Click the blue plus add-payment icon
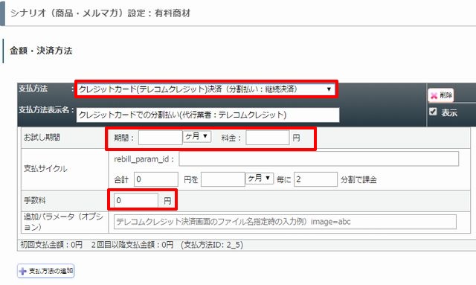This screenshot has width=476, height=285. click(x=23, y=271)
